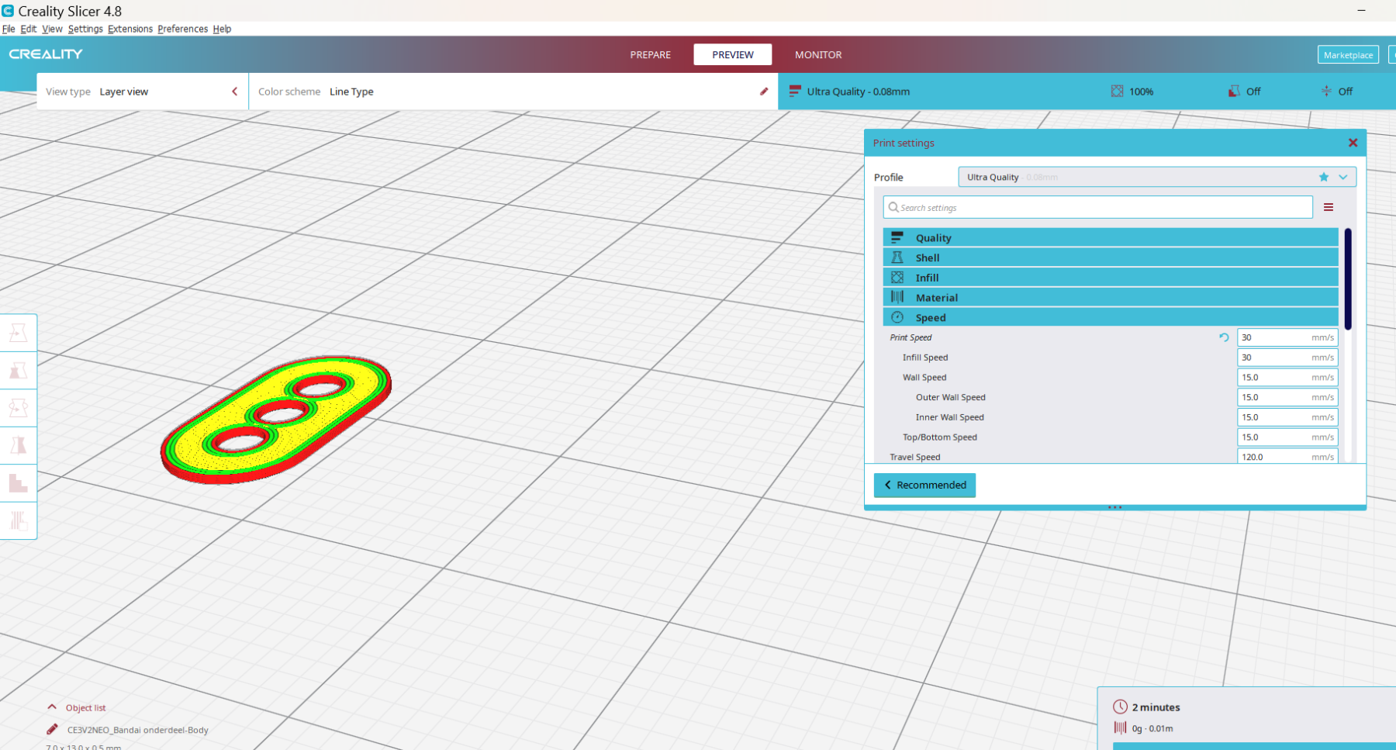Switch to the PREPARE tab

click(x=650, y=54)
